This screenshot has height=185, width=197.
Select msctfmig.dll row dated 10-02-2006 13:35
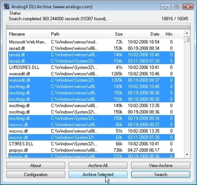pyautogui.click(x=91, y=106)
